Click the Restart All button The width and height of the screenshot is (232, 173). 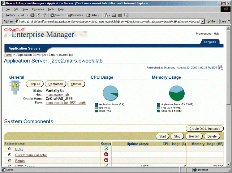56,84
